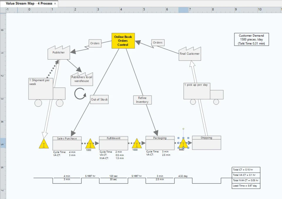
Task: Select the Final Customer factory shape
Action: pyautogui.click(x=189, y=54)
